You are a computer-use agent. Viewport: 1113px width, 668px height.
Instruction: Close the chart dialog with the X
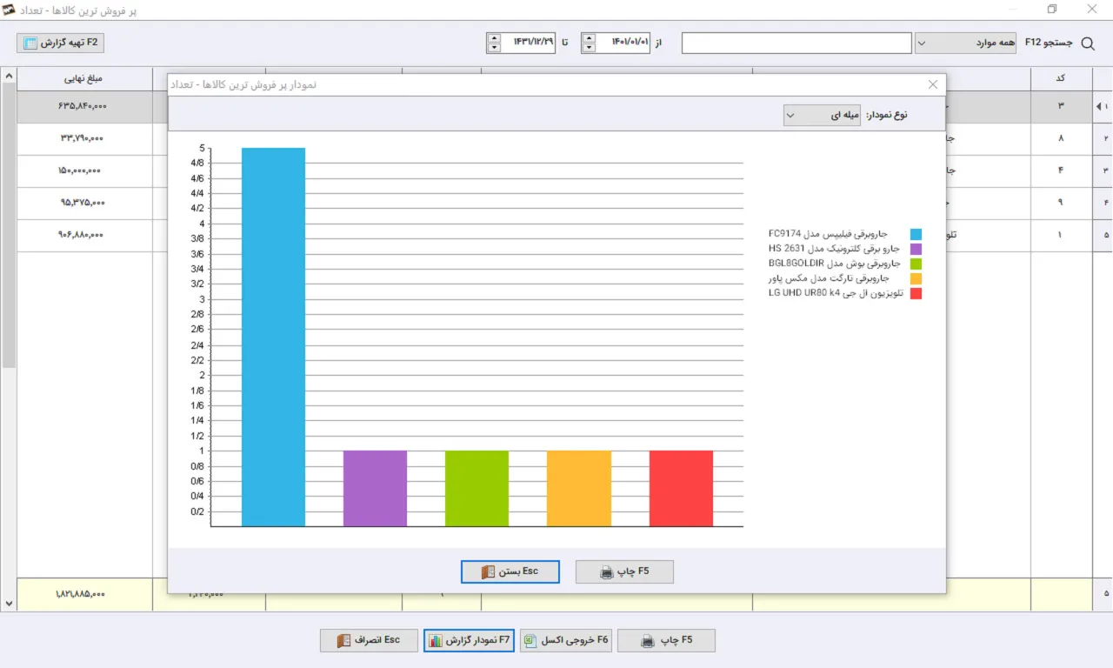pos(933,84)
